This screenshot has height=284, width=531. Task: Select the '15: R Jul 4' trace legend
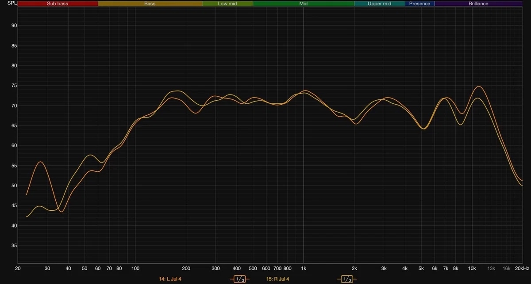pyautogui.click(x=278, y=279)
